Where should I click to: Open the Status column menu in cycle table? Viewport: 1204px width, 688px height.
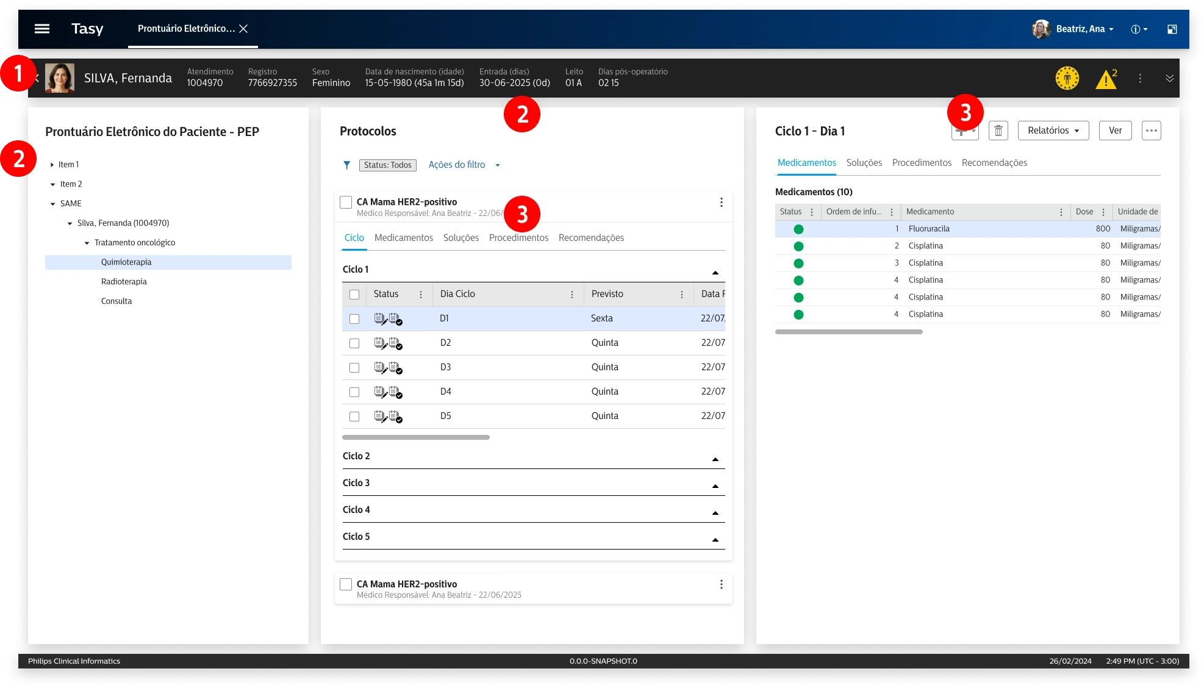pyautogui.click(x=421, y=295)
